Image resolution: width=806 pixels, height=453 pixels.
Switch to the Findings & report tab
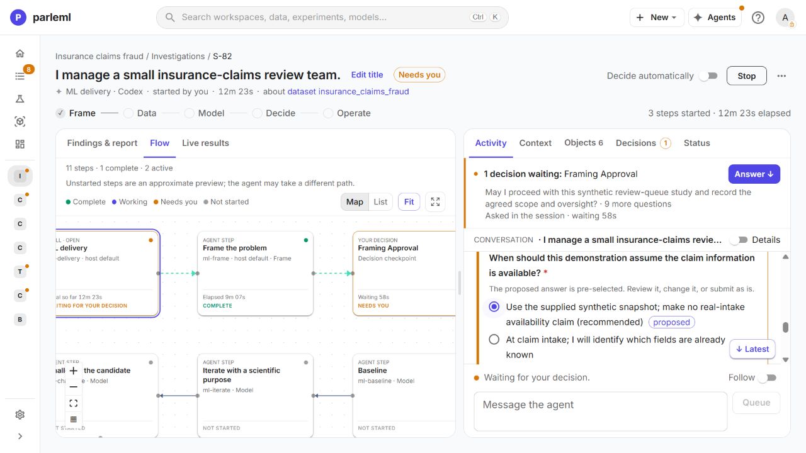102,143
